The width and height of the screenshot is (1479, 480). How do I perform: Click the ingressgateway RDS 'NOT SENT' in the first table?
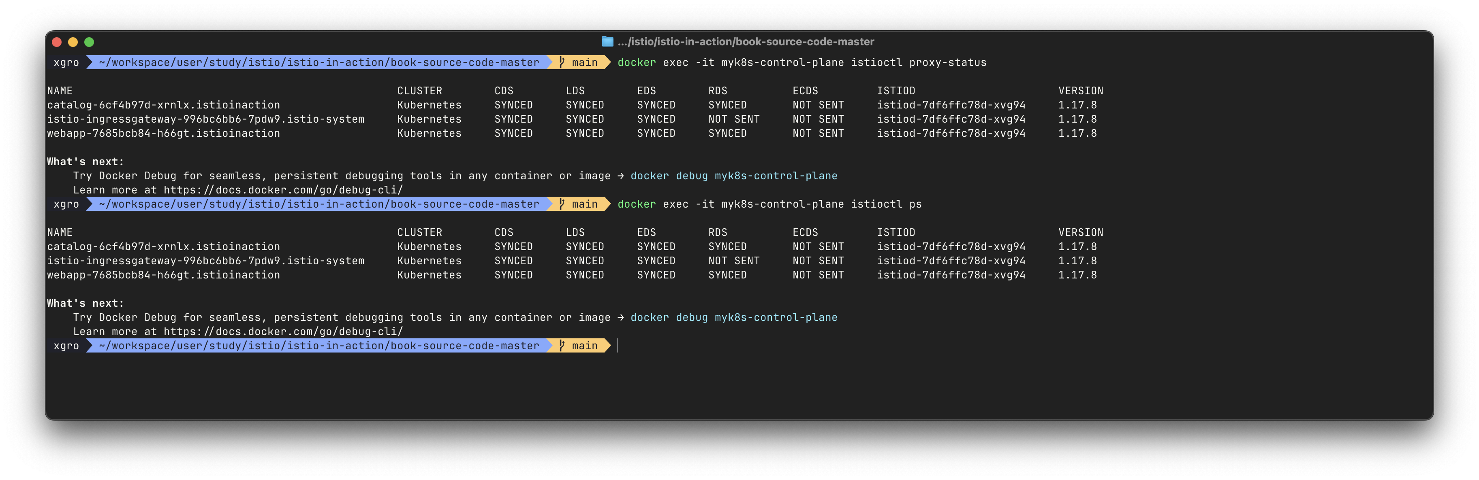point(734,119)
